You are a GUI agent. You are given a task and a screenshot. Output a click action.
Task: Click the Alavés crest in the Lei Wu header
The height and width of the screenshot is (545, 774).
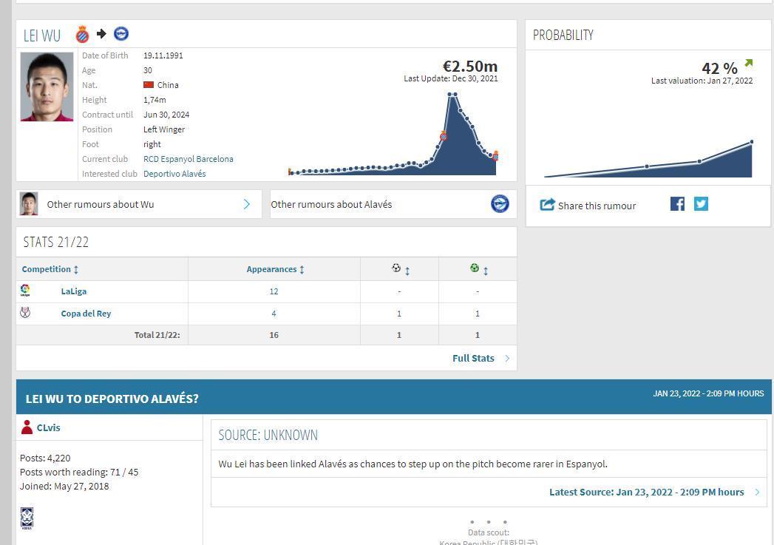(121, 33)
